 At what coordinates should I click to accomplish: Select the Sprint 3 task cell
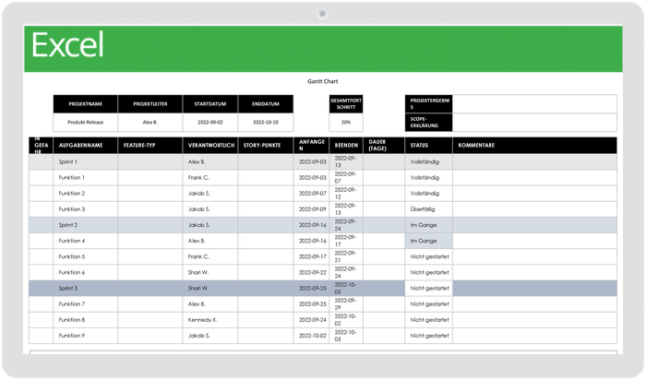pos(86,288)
